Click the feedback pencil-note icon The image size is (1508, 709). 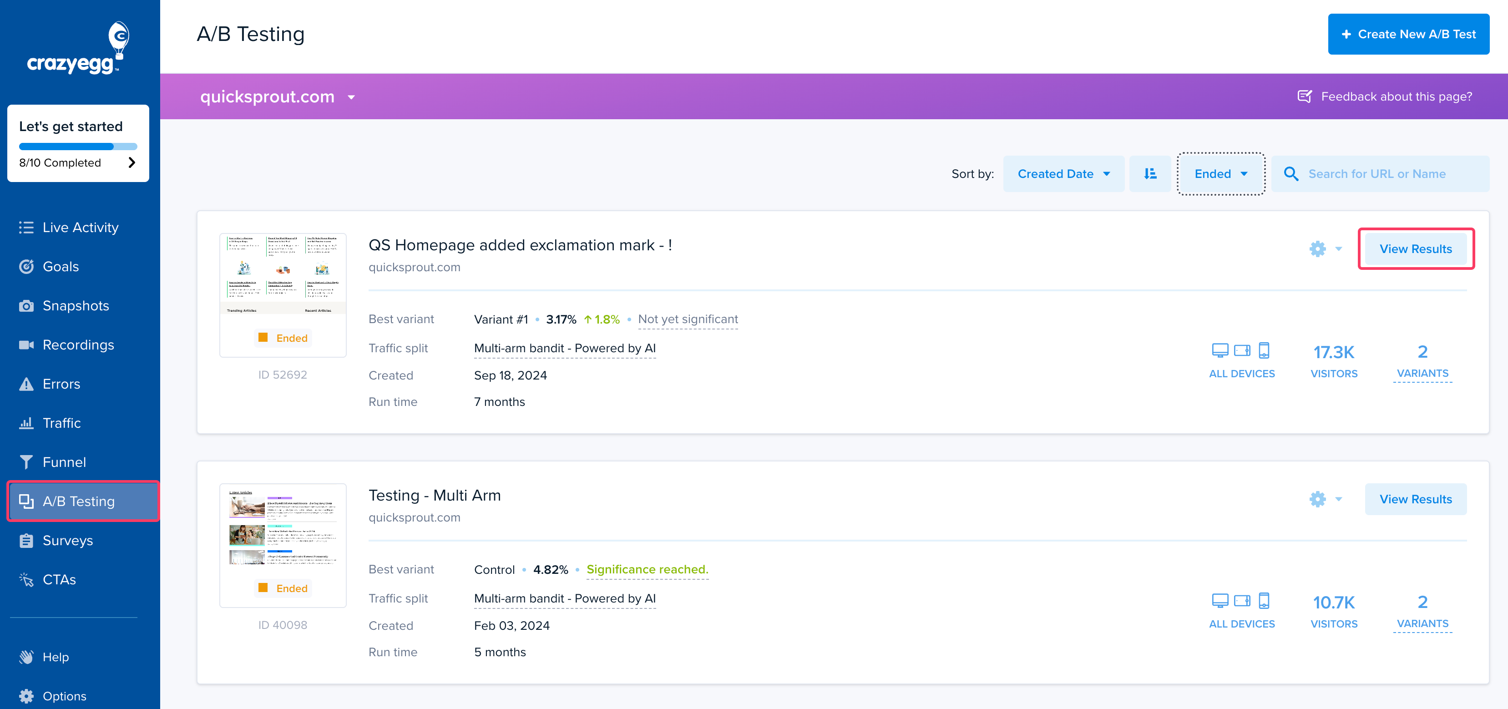point(1304,96)
